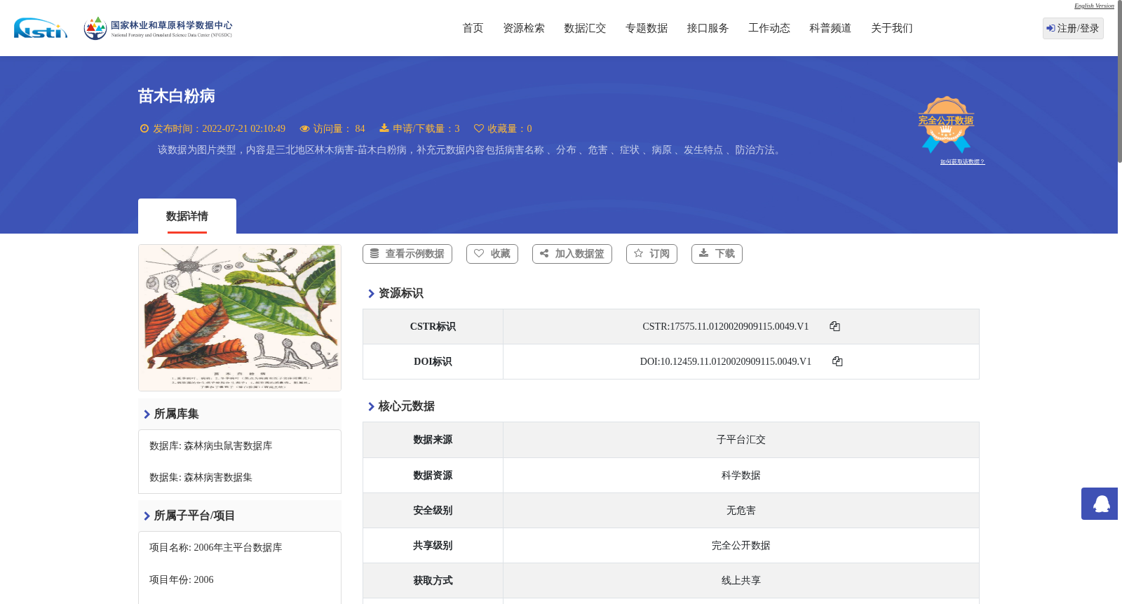Visit the 科普频道 section
Image resolution: width=1122 pixels, height=604 pixels.
(830, 28)
